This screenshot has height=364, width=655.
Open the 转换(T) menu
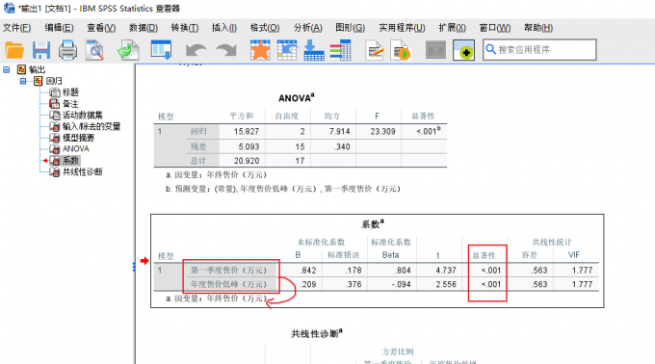tap(185, 28)
